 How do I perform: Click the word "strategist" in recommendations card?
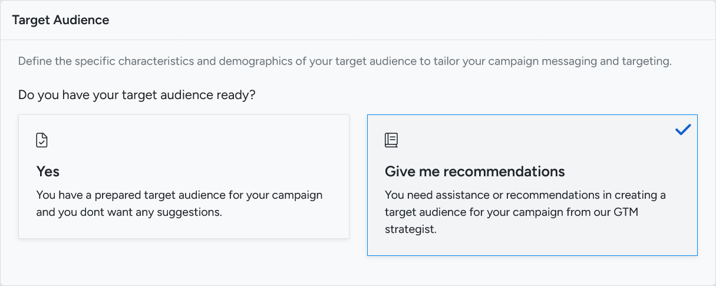coord(410,230)
